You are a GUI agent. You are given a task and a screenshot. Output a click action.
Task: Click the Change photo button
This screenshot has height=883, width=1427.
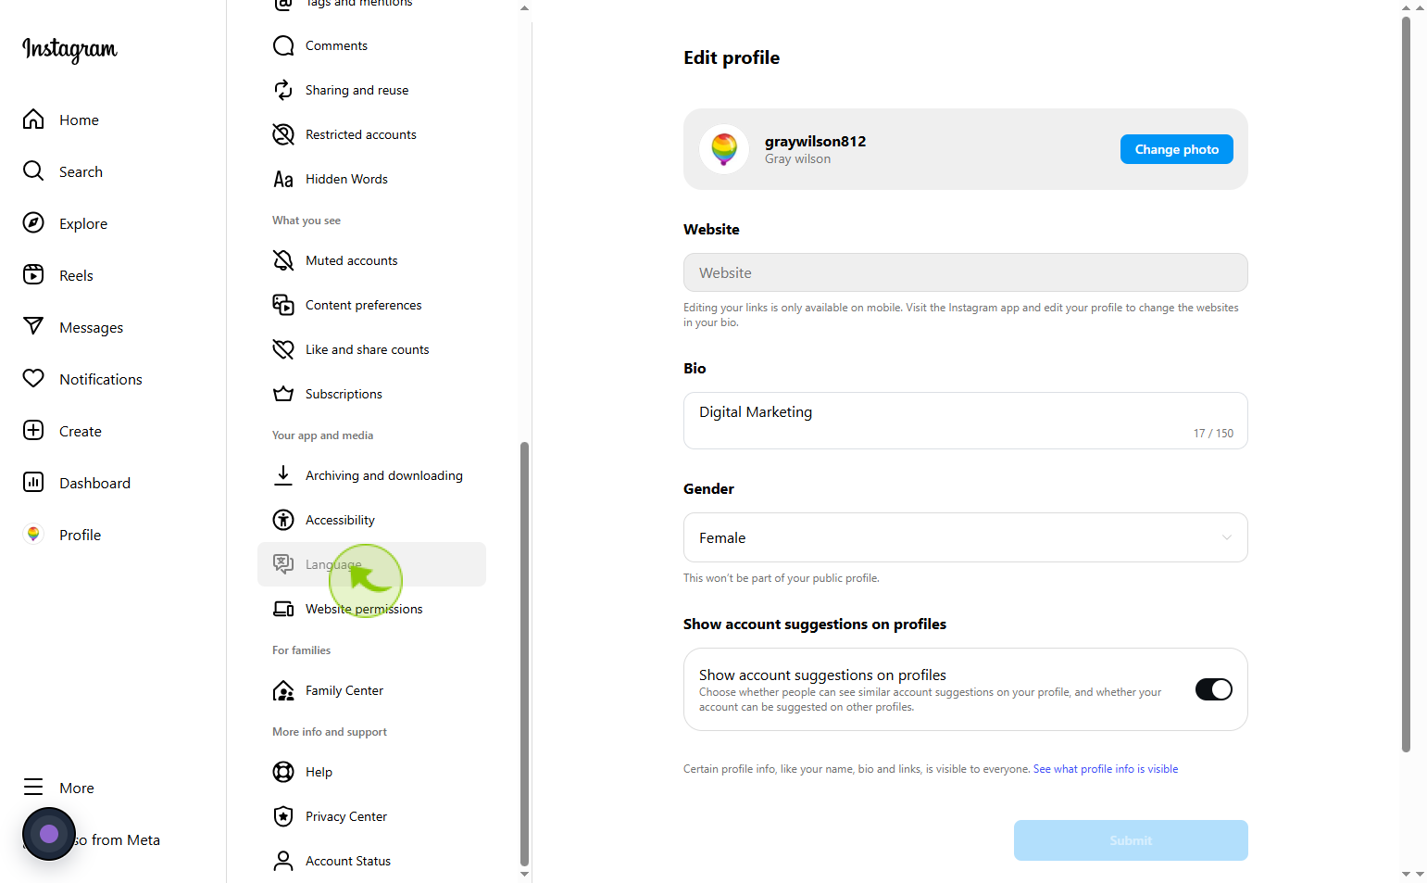[1176, 149]
